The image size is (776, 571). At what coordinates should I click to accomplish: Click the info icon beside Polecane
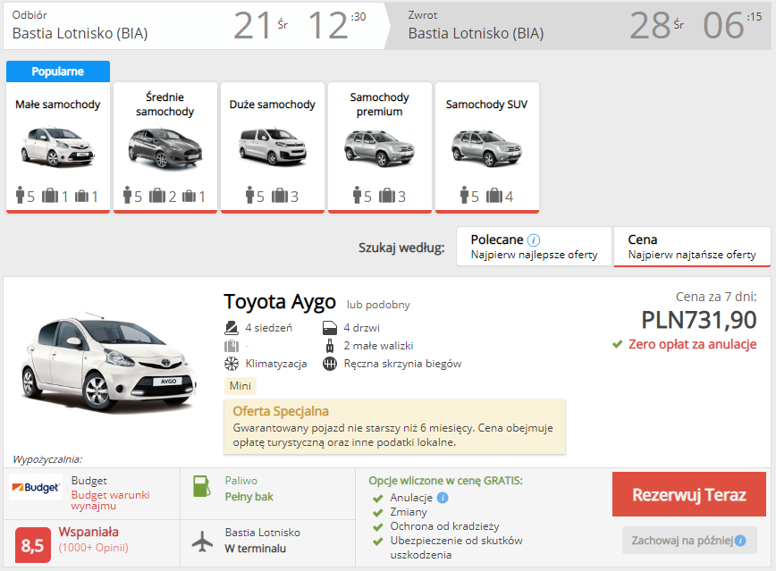click(534, 240)
